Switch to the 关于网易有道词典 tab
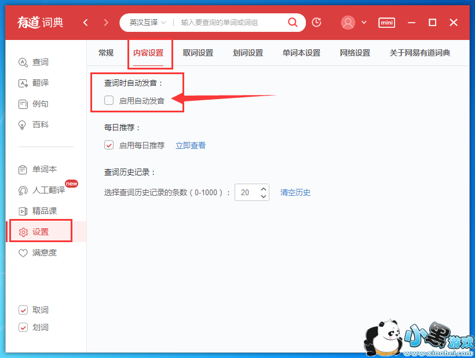The height and width of the screenshot is (358, 475). pos(420,53)
